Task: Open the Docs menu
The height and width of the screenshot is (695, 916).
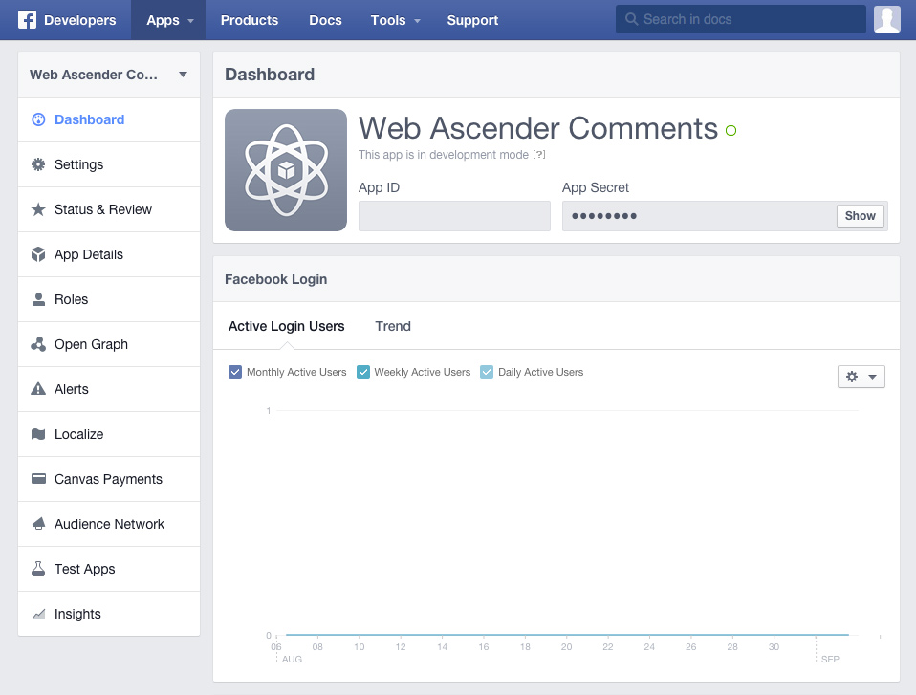Action: pyautogui.click(x=325, y=20)
